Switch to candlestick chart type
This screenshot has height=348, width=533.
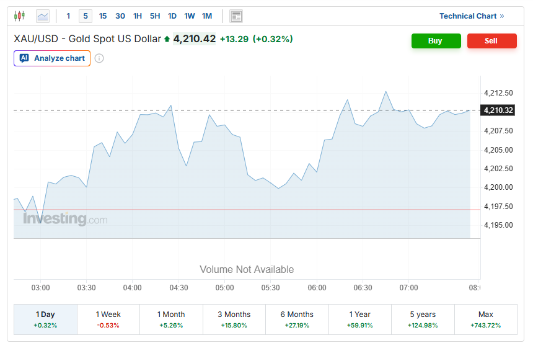point(20,16)
